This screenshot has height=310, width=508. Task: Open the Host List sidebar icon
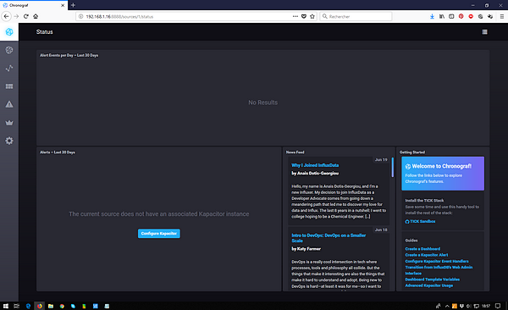pos(9,50)
